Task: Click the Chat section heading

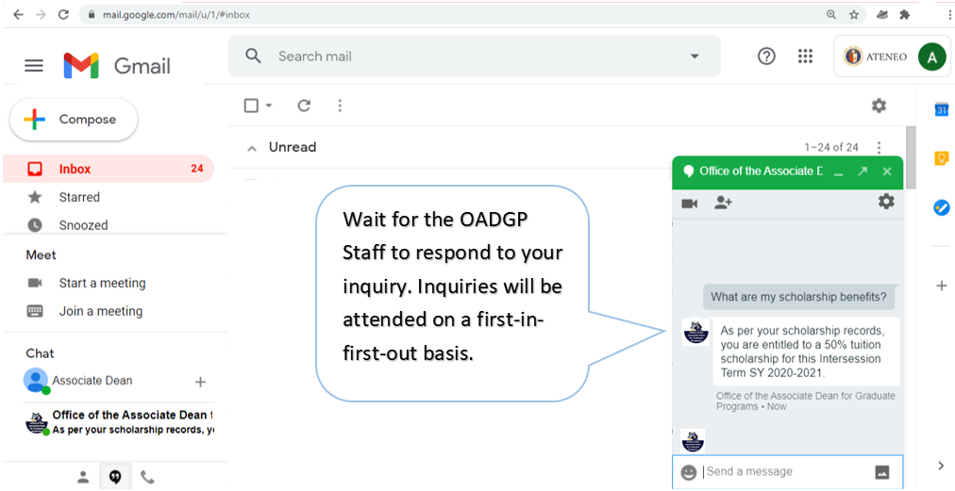Action: coord(40,353)
